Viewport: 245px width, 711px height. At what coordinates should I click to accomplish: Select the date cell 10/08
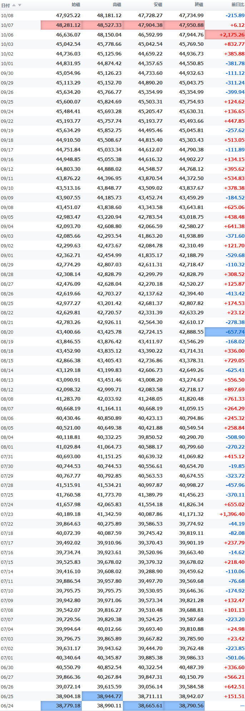pyautogui.click(x=7, y=15)
